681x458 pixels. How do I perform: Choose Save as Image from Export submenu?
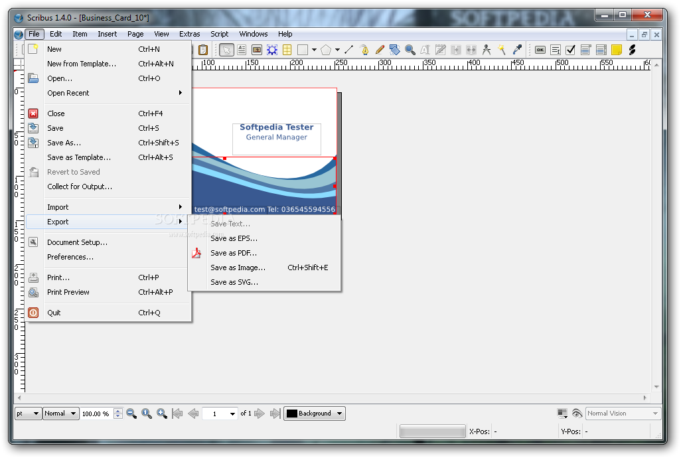(264, 267)
